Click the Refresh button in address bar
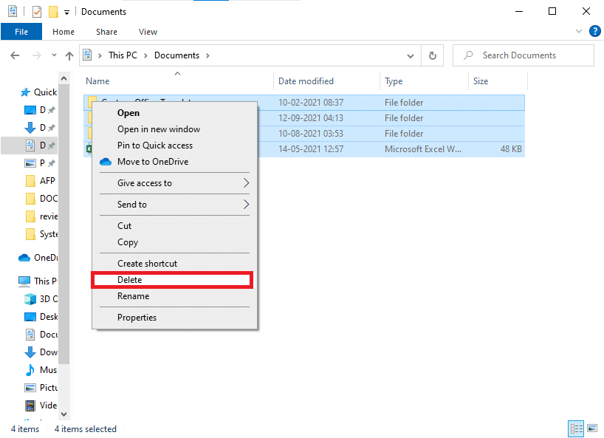Screen dimensions: 604x438 click(432, 55)
